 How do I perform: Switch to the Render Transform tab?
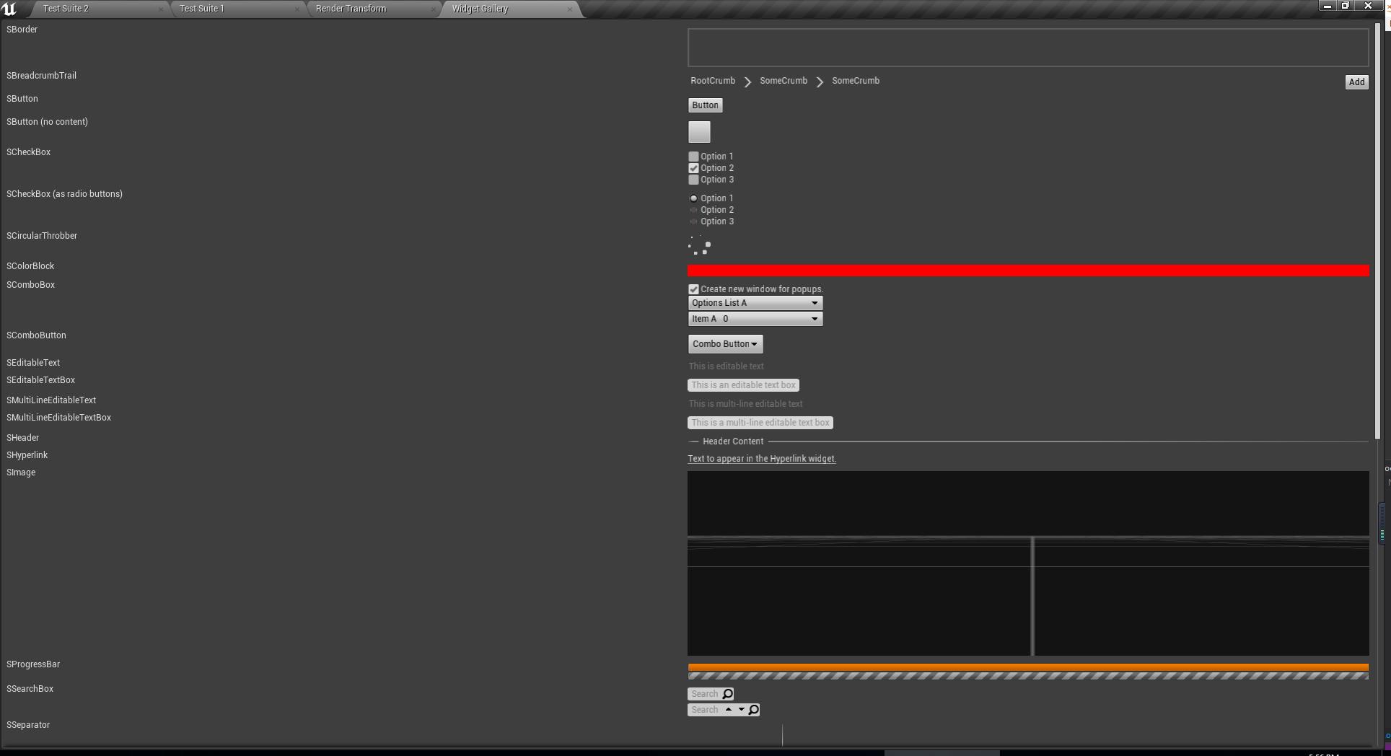point(351,9)
